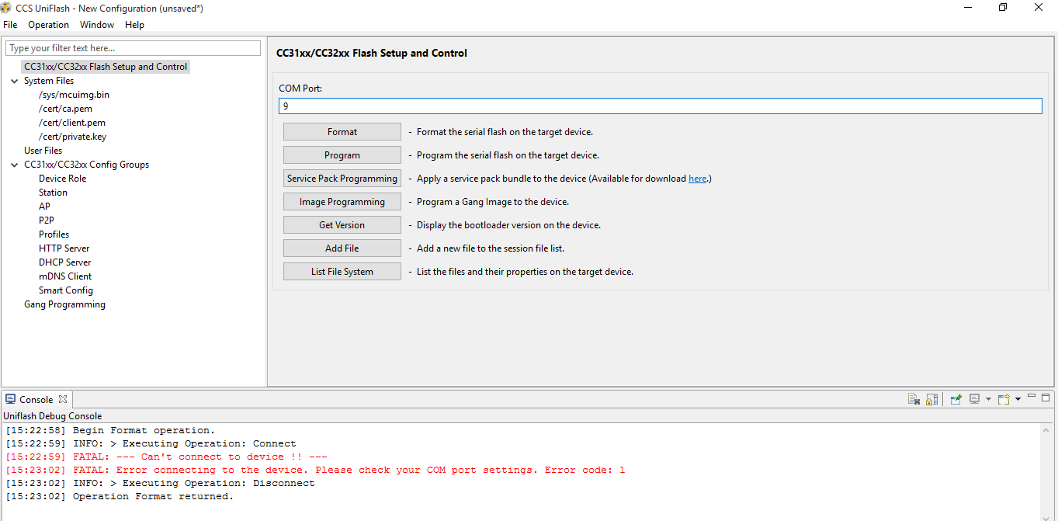Select the mDNS Client tree item
This screenshot has width=1058, height=521.
[65, 276]
